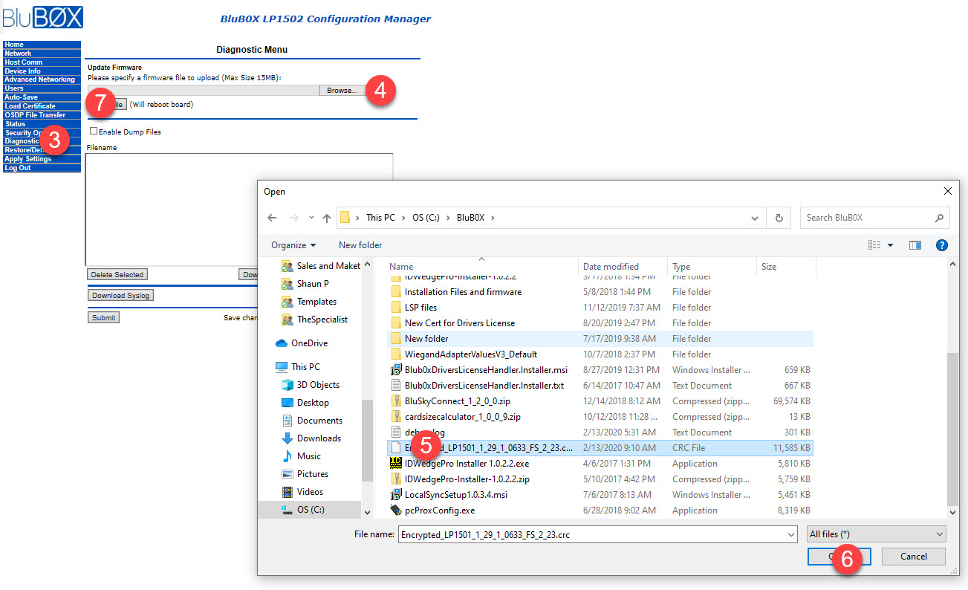Click the Browse button for firmware upload
The image size is (968, 590).
click(x=342, y=89)
